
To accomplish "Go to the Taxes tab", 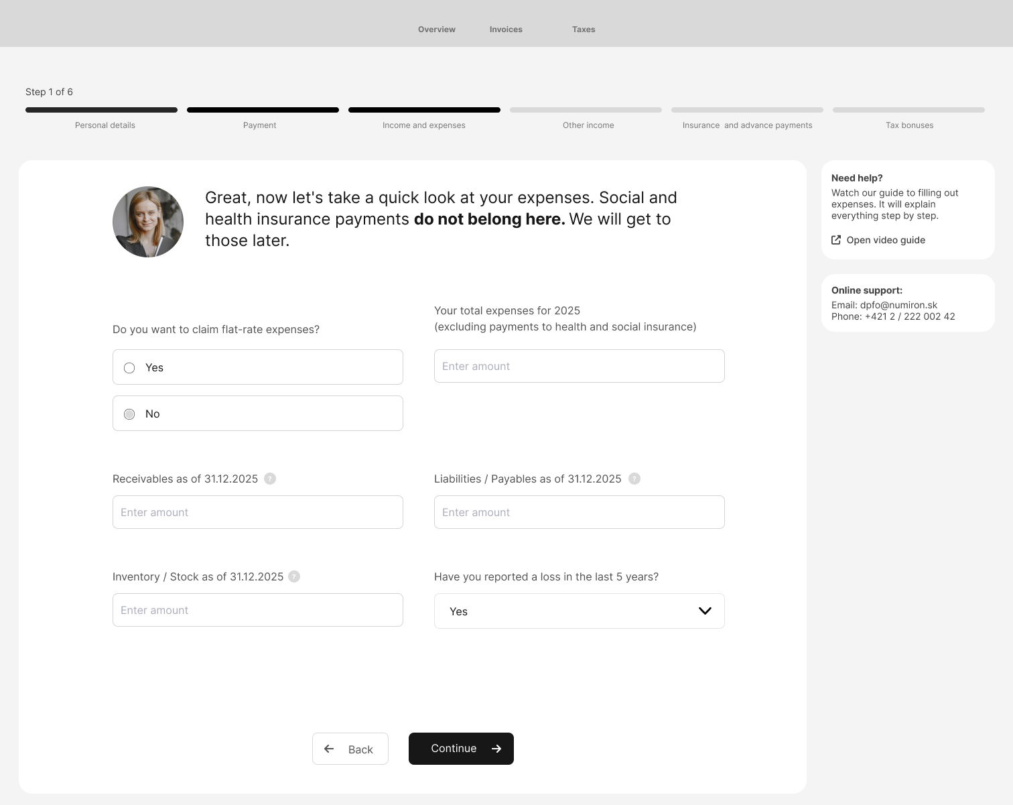I will click(584, 29).
